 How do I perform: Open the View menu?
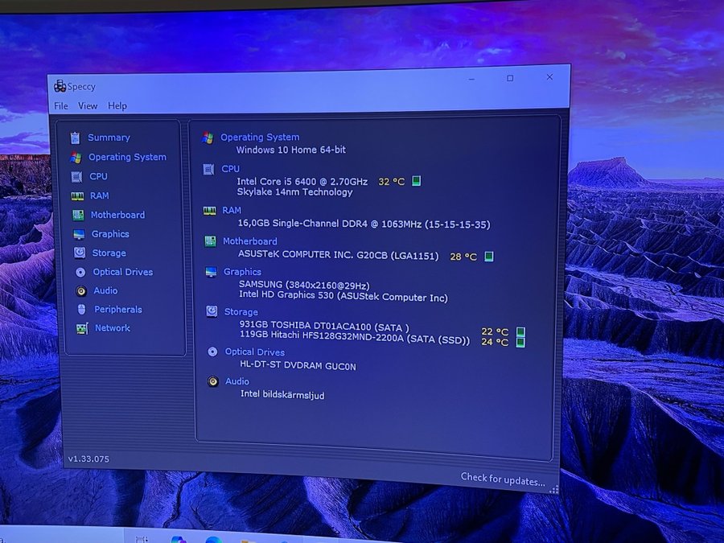coord(88,106)
